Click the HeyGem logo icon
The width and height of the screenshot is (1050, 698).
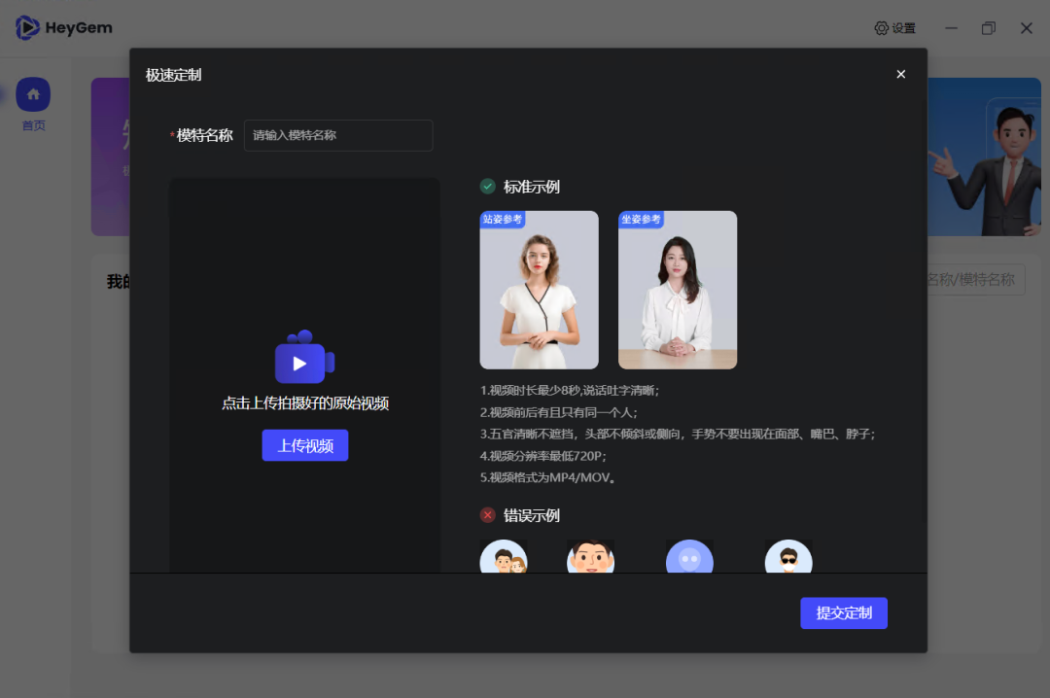pyautogui.click(x=27, y=27)
